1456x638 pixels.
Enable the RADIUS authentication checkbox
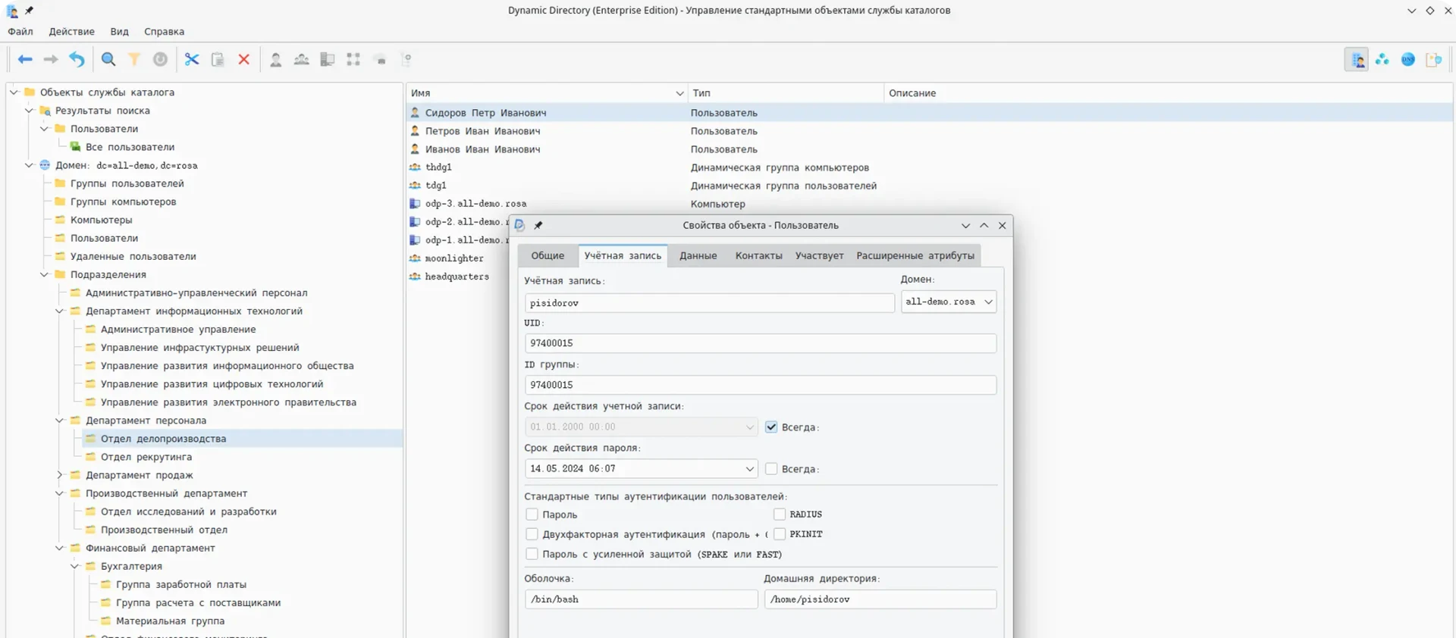tap(779, 514)
